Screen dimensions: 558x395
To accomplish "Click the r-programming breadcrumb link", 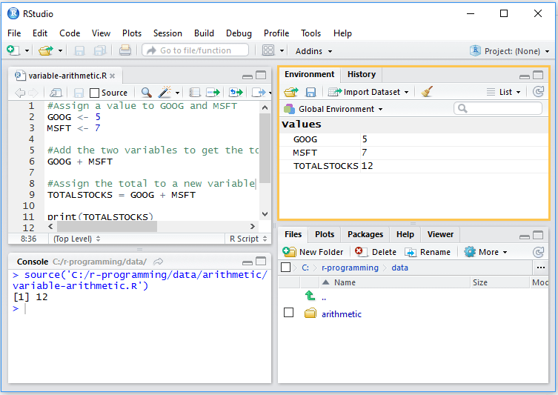I will (350, 268).
